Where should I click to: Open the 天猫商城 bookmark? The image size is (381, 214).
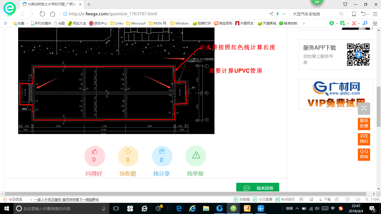[x=267, y=23]
